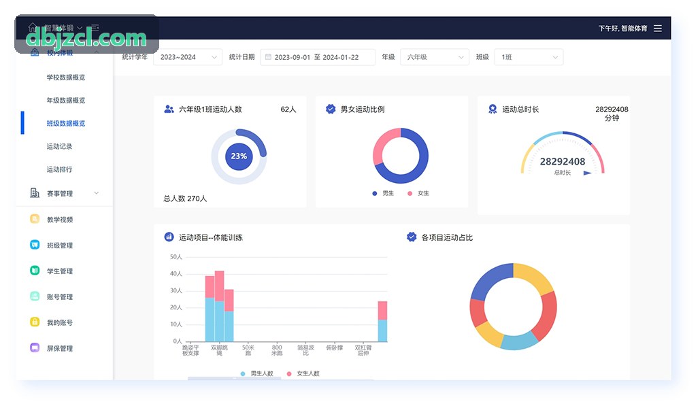Click the blue 班级管理 icon
700x408 pixels.
(35, 245)
